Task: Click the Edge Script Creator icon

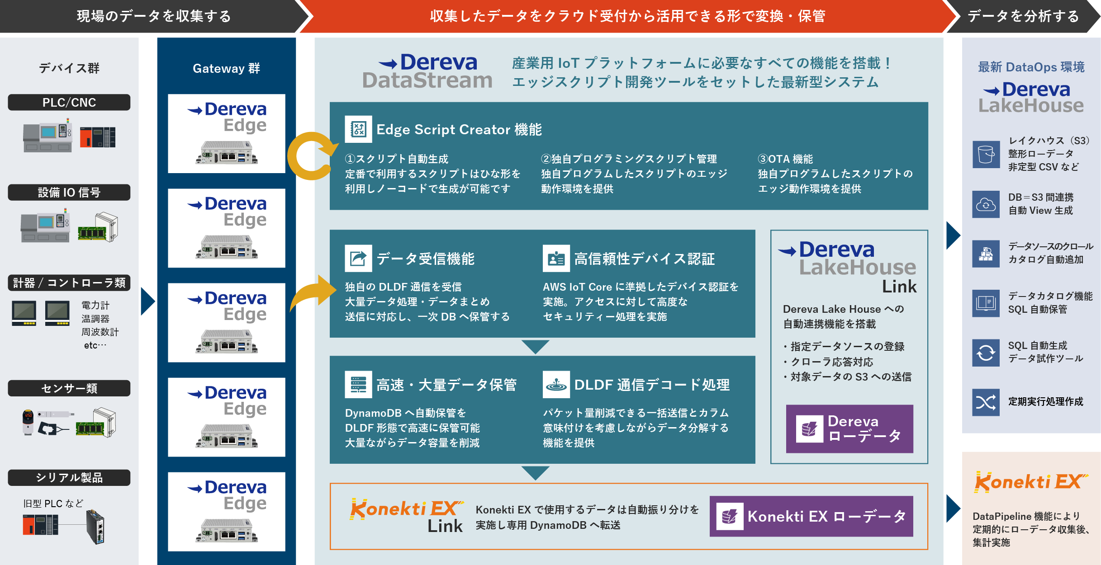Action: point(358,129)
